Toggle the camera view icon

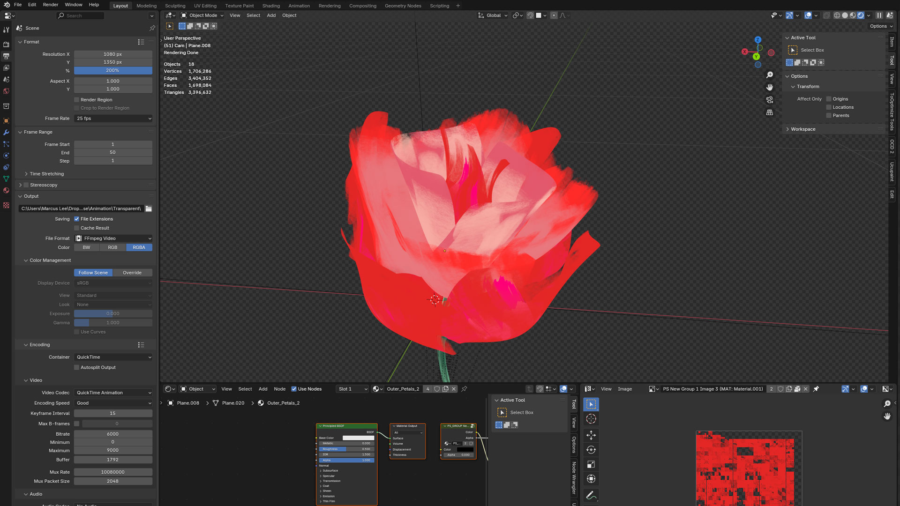tap(769, 100)
